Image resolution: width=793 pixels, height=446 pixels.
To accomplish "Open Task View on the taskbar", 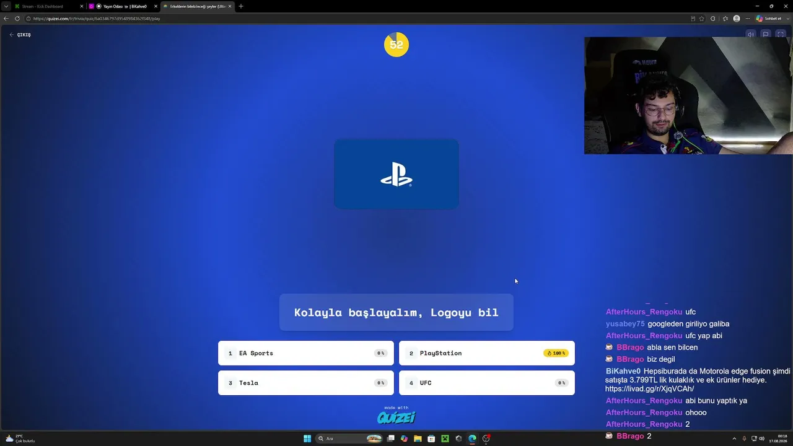I will click(391, 439).
